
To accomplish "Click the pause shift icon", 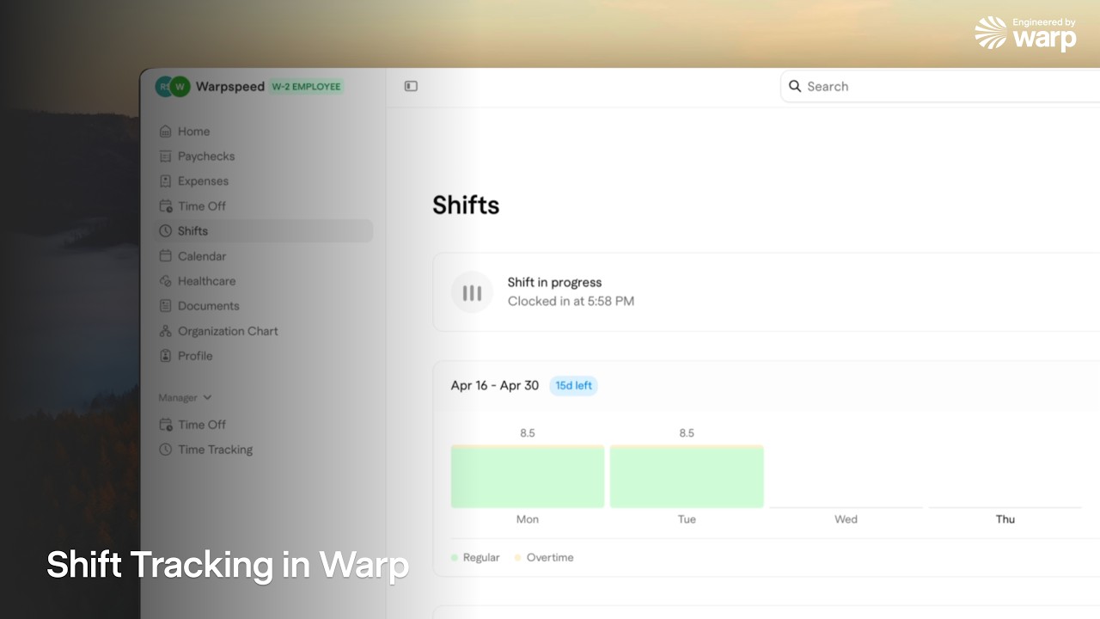I will (x=472, y=292).
